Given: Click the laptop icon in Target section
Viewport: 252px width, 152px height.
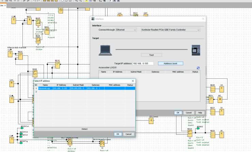Looking at the screenshot, I should [106, 50].
